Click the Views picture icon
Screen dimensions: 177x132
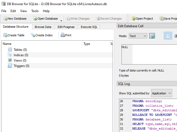pos(10,60)
